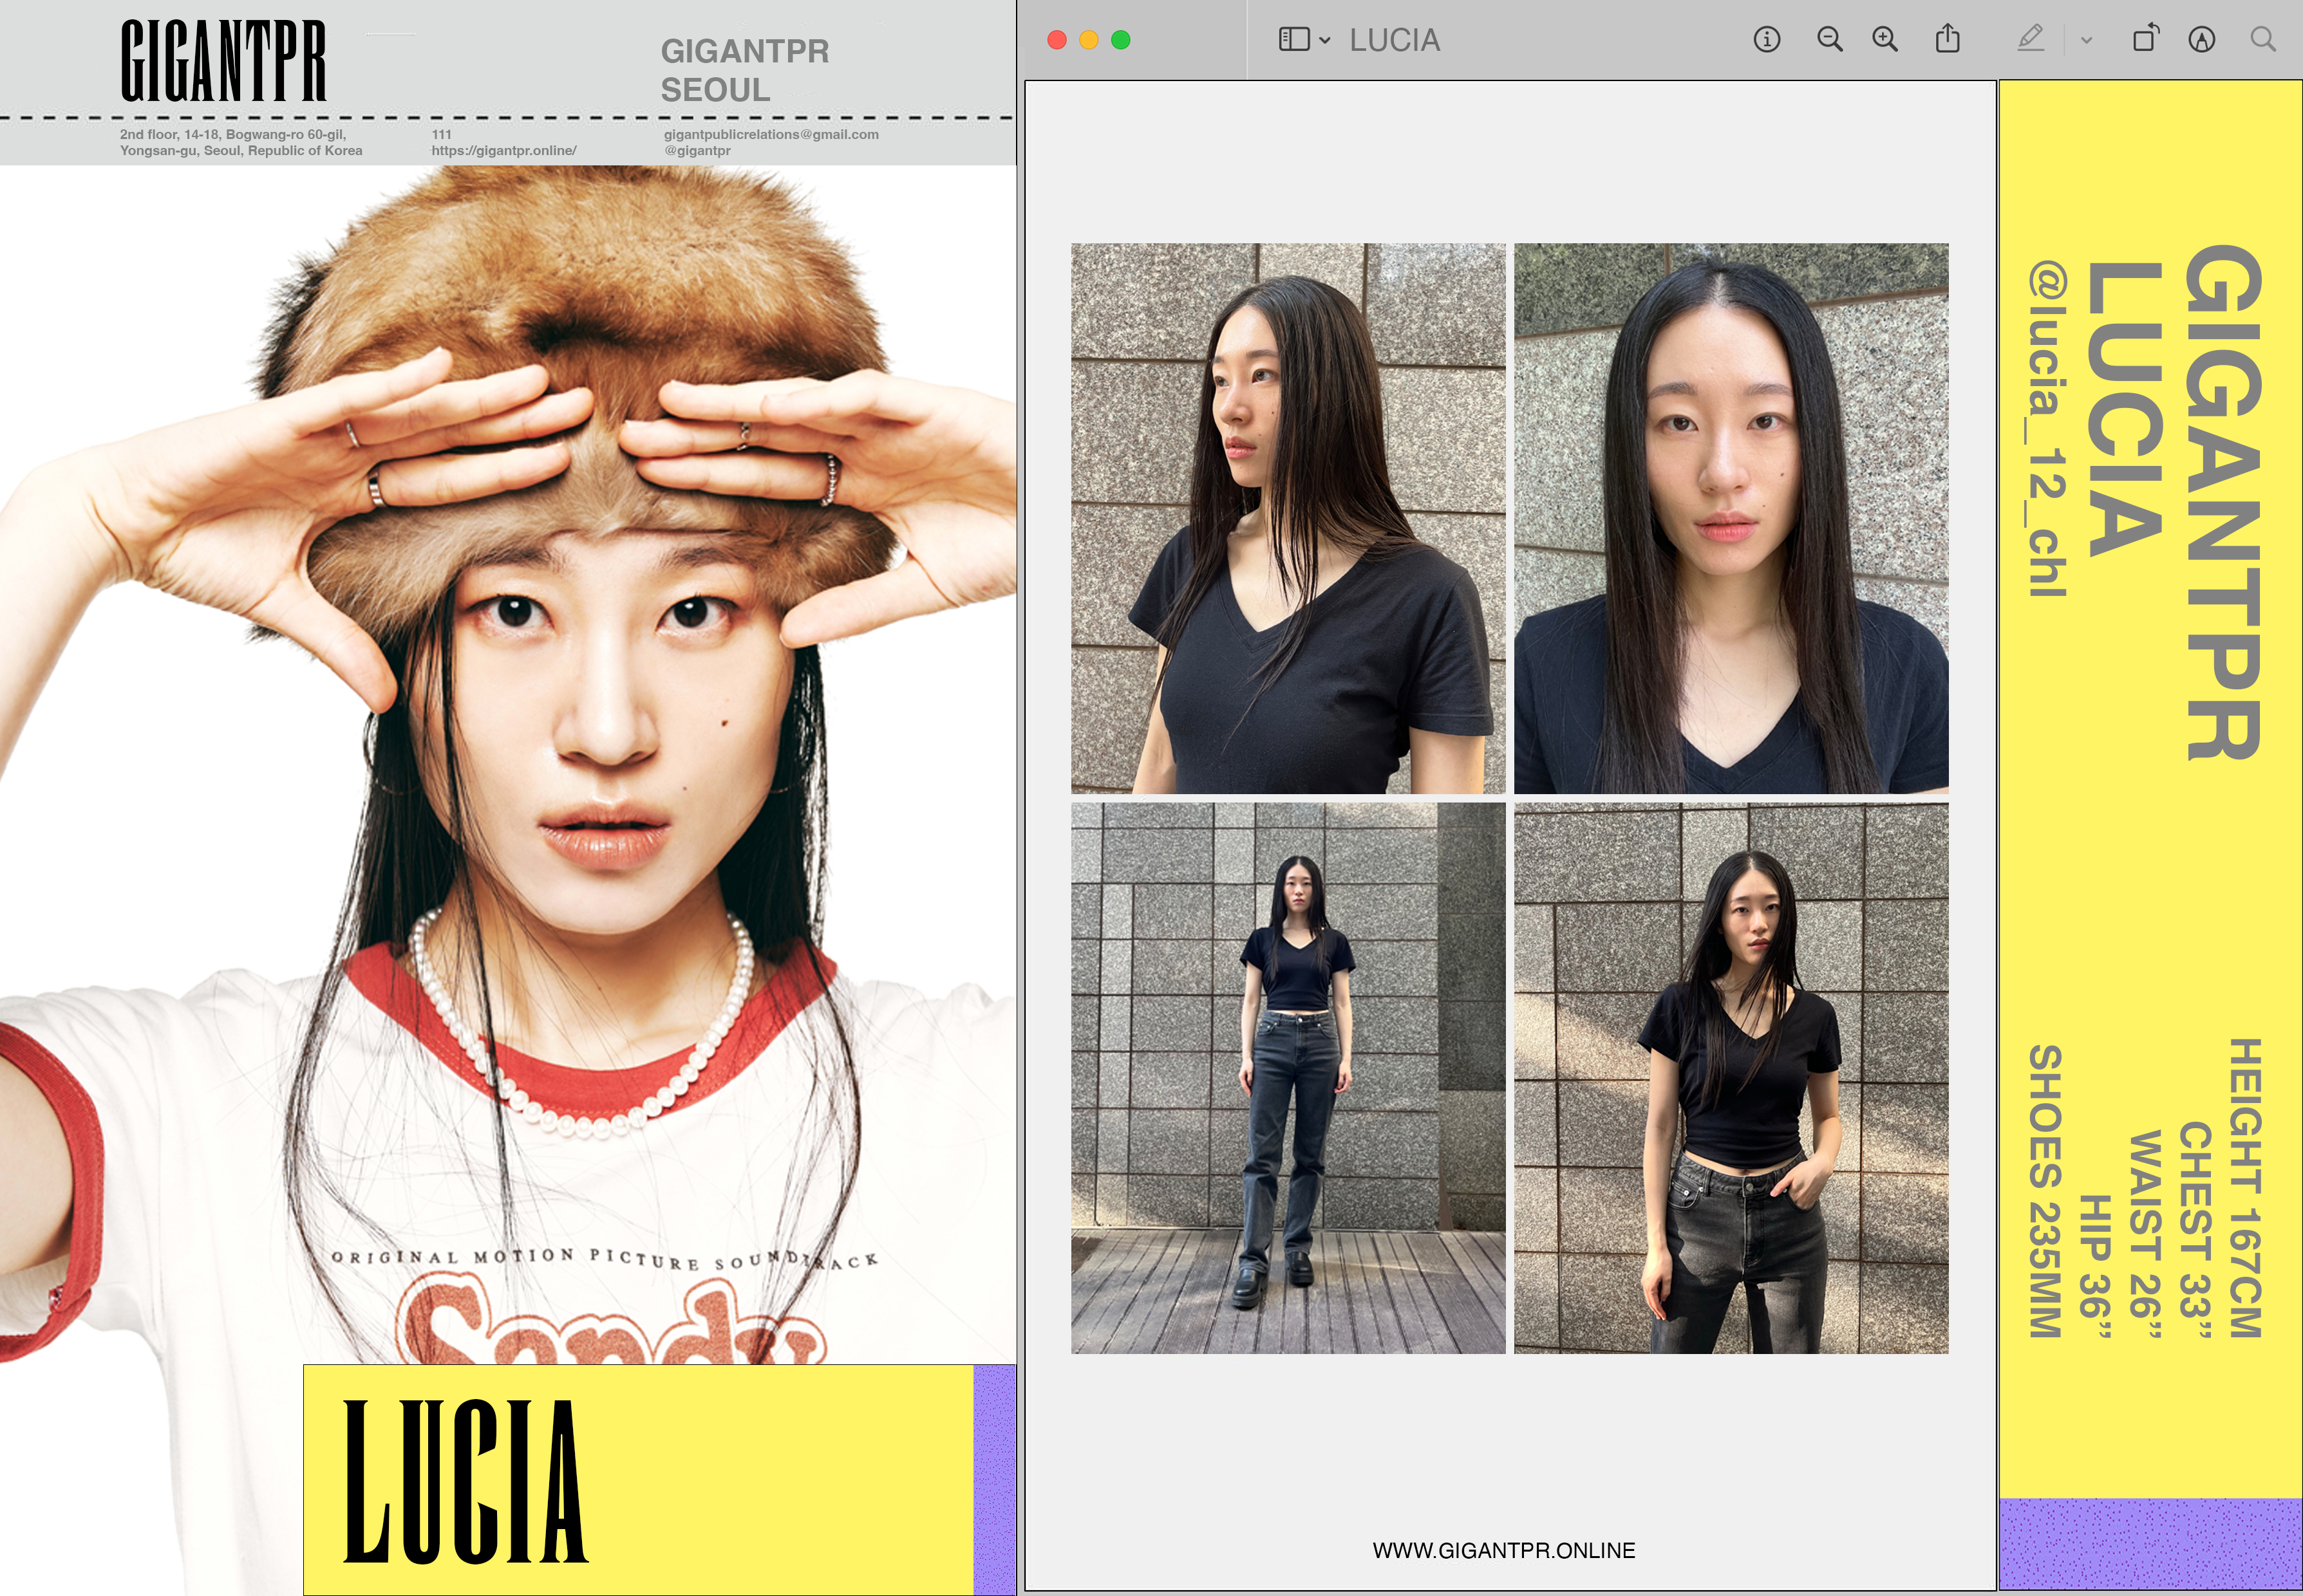This screenshot has width=2303, height=1596.
Task: Click the gigantpublicrelations@gmail.com email address
Action: pos(770,134)
